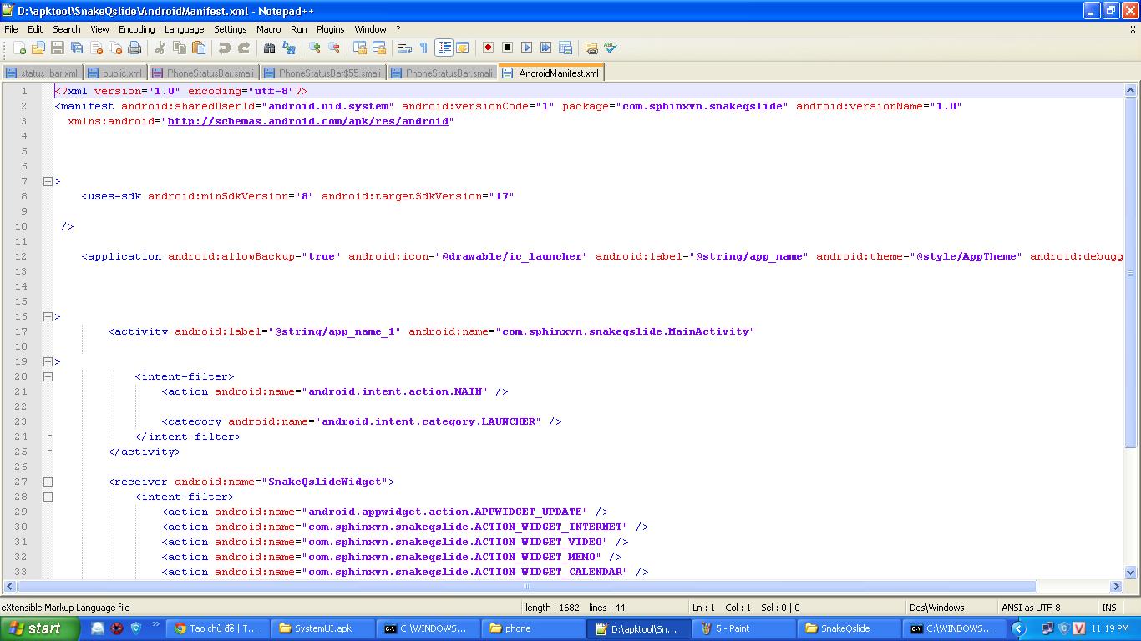Click the Close document toolbar icon

(96, 48)
